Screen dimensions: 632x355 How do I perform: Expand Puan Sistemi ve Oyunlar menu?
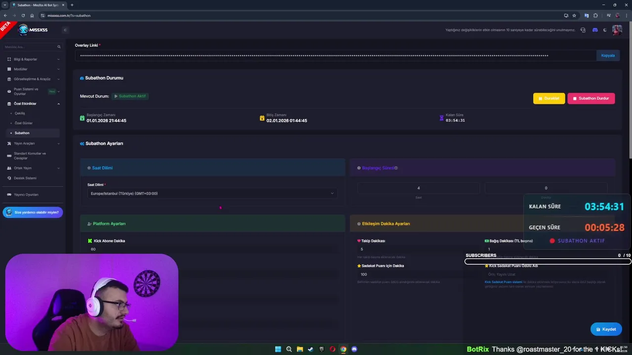coord(33,91)
